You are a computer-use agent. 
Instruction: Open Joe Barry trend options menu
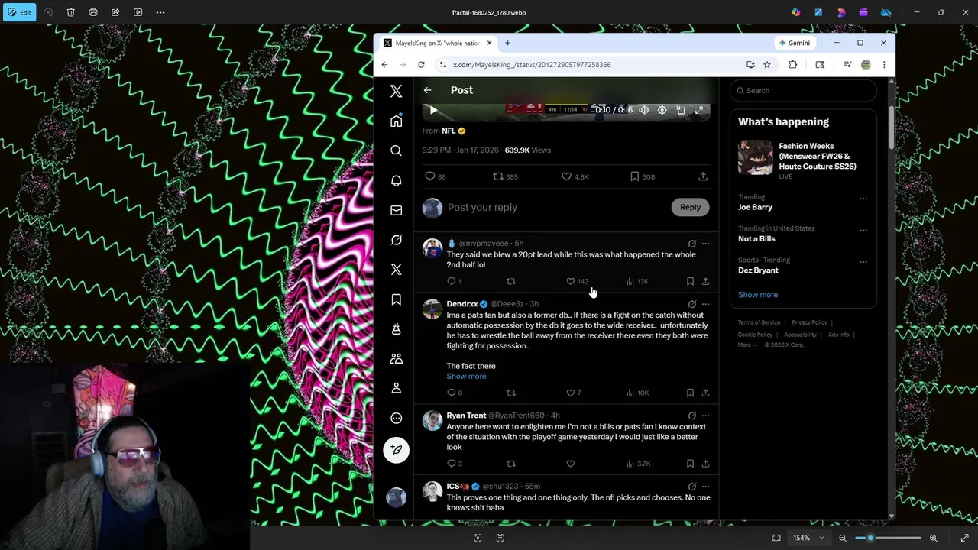(x=863, y=199)
